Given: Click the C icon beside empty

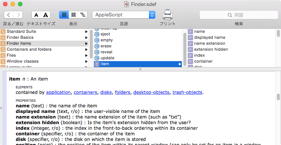Looking at the screenshot, I should pos(97,40).
